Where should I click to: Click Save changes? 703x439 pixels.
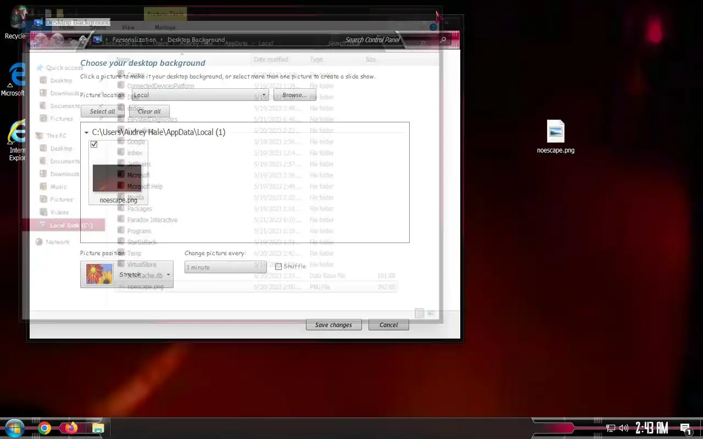(x=333, y=325)
